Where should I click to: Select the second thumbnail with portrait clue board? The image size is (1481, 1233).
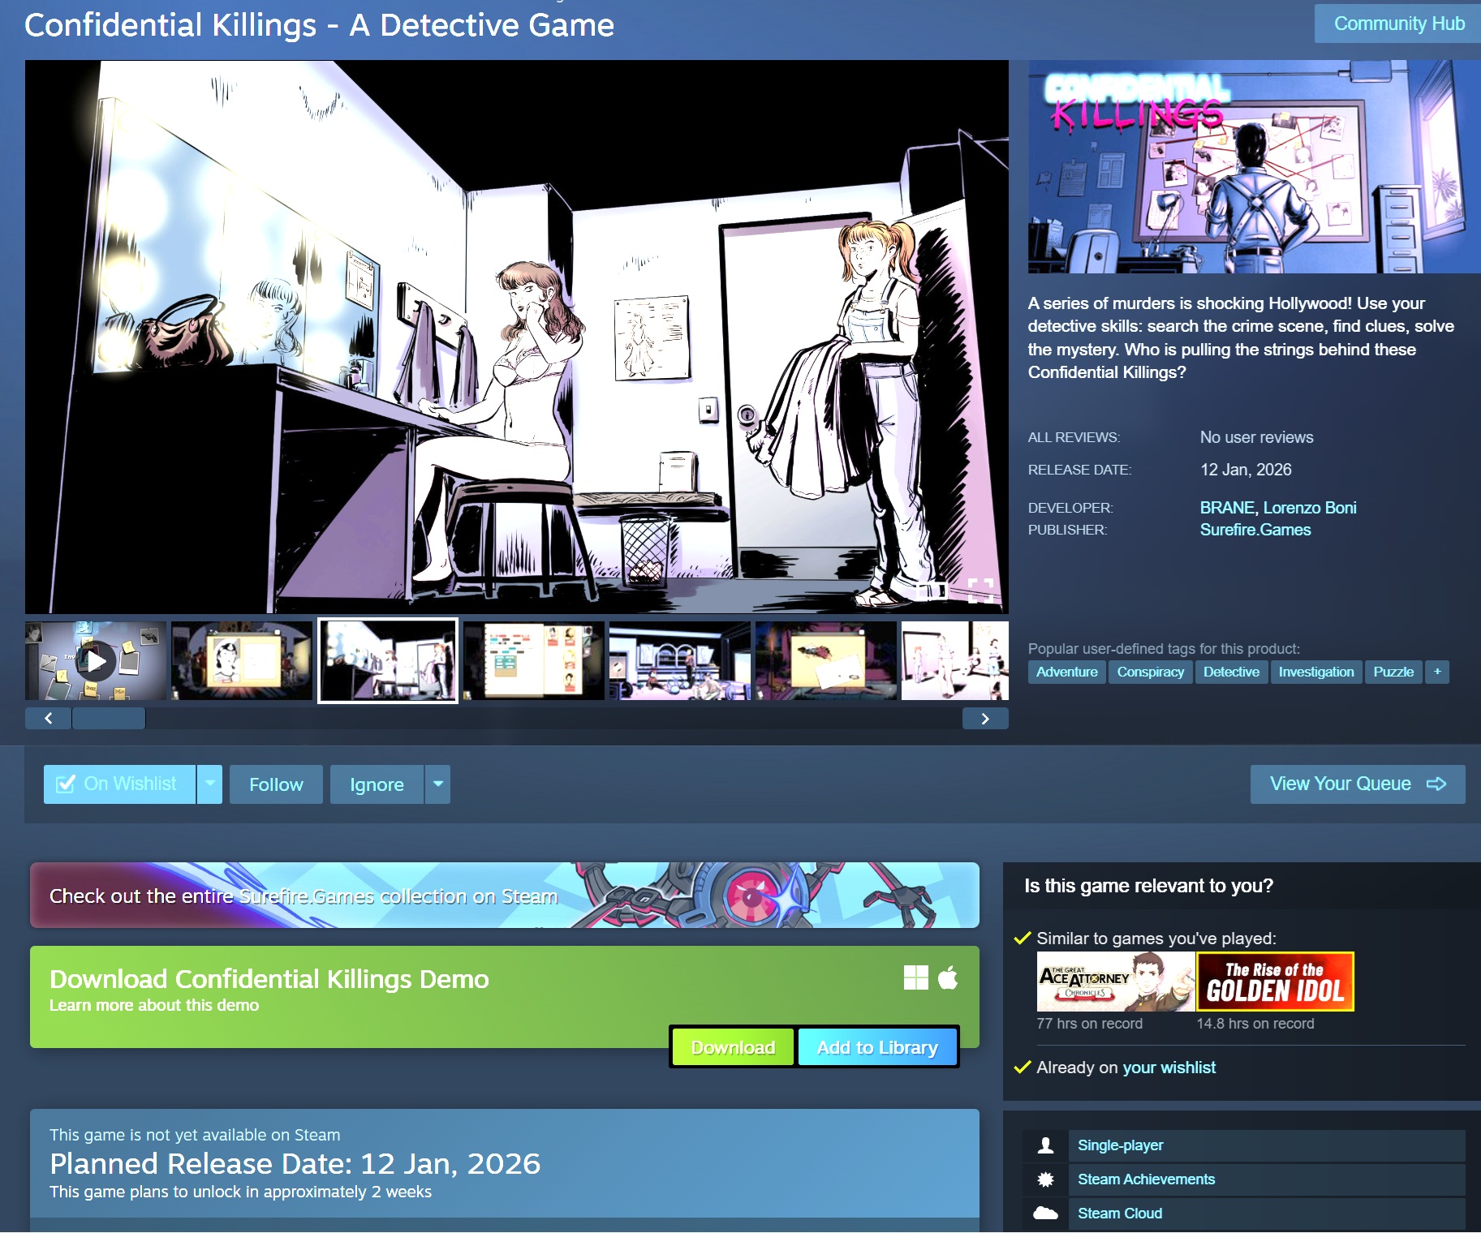(x=242, y=661)
